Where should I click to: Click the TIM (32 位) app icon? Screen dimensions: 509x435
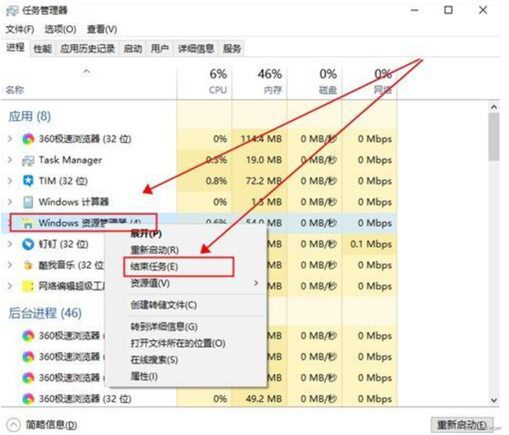click(x=28, y=181)
